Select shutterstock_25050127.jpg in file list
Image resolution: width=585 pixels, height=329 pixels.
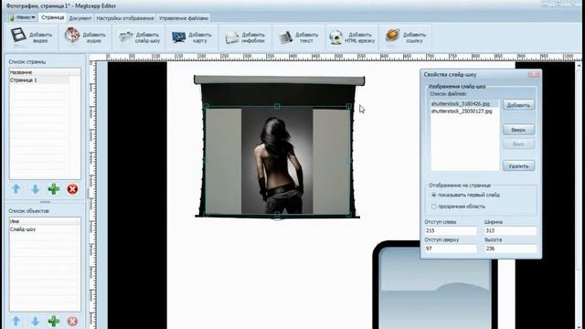(x=464, y=111)
